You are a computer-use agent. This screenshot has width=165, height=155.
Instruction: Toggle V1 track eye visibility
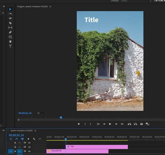click(29, 151)
